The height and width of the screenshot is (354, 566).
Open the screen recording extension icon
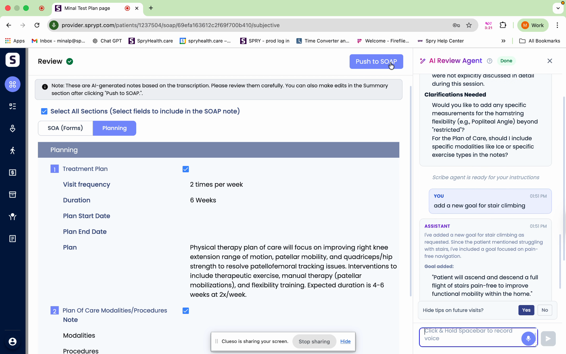(x=488, y=25)
